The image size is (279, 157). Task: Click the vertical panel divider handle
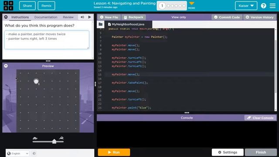[x=95, y=84]
